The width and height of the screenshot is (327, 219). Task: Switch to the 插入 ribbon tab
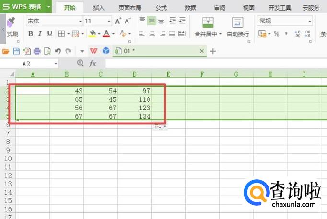pyautogui.click(x=98, y=8)
